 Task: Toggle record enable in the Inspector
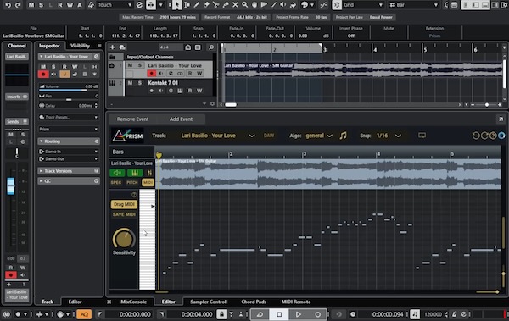(x=43, y=75)
